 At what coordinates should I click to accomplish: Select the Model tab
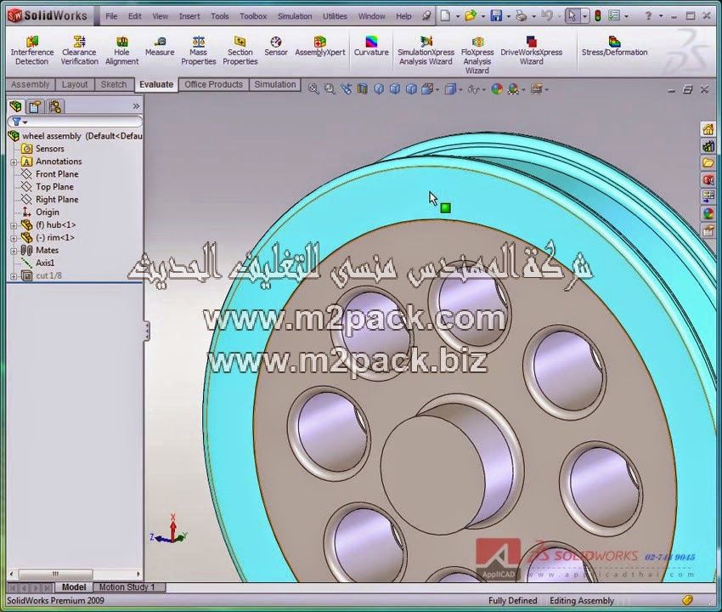point(74,587)
